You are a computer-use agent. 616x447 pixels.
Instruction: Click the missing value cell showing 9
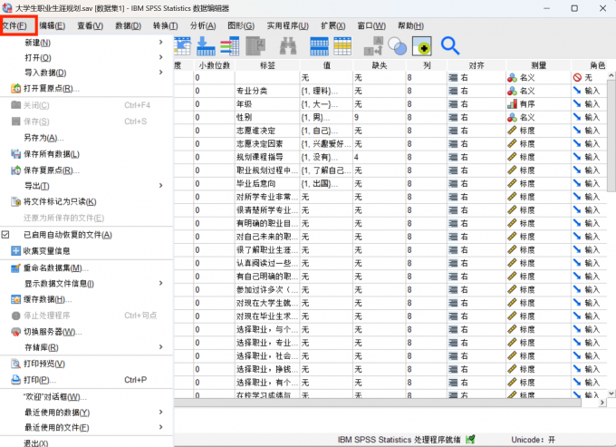click(380, 117)
